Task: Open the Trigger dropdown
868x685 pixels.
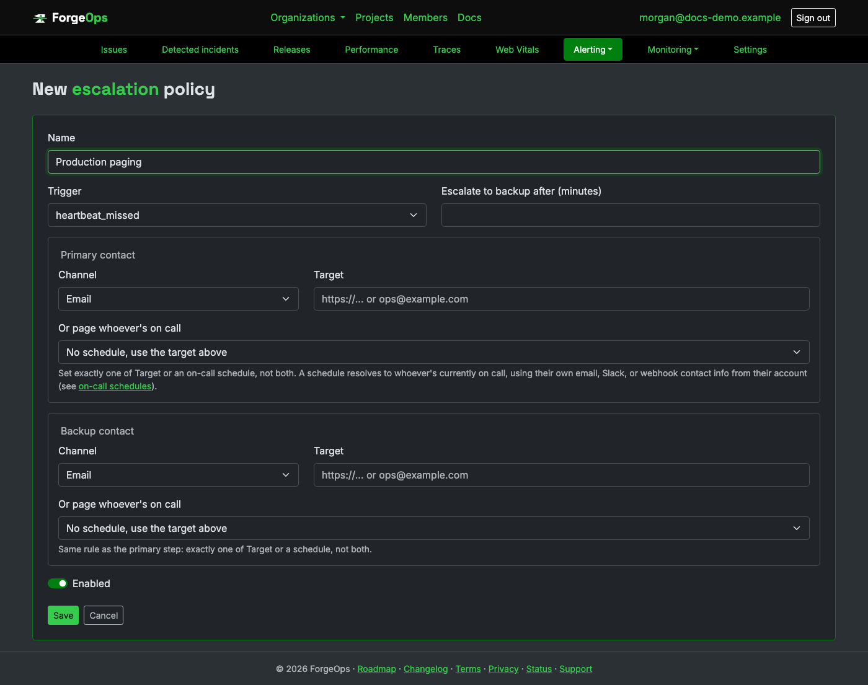Action: tap(237, 215)
